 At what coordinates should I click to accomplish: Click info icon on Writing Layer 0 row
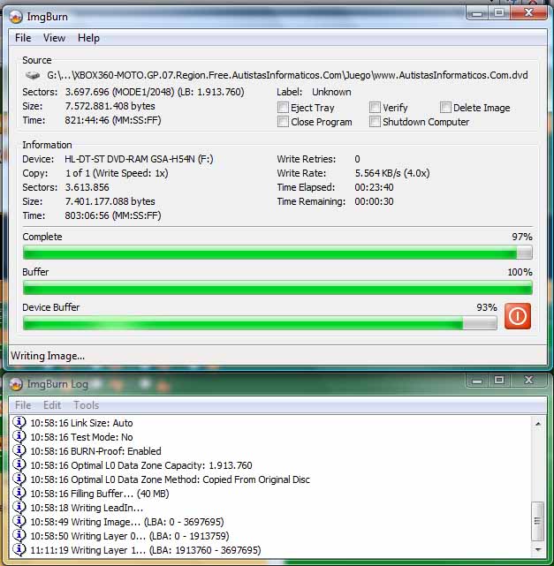tap(19, 535)
